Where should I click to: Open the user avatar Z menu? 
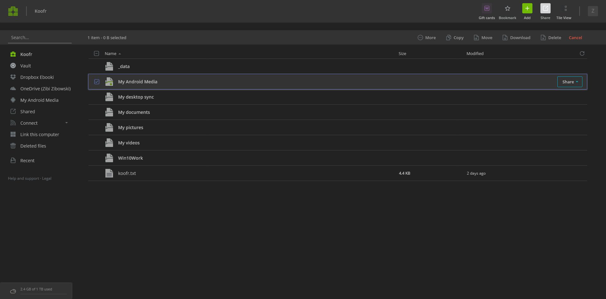[x=593, y=11]
